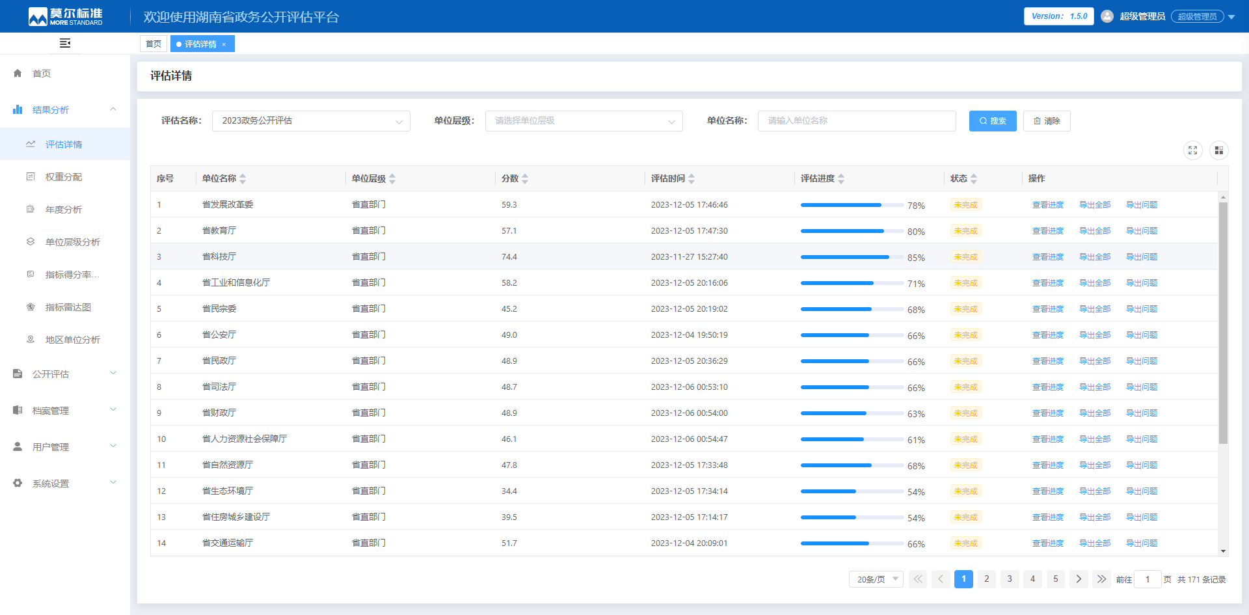1249x615 pixels.
Task: Click the 清除 button
Action: (x=1047, y=121)
